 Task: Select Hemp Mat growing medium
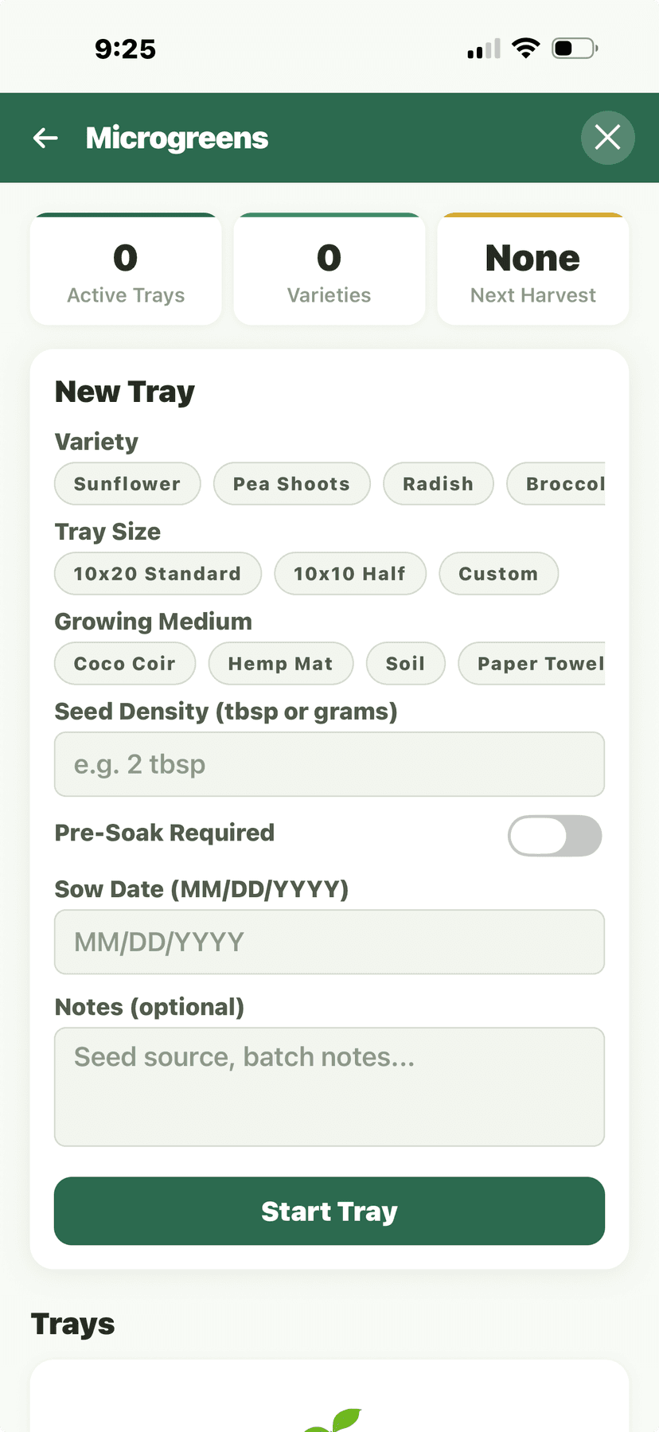click(x=280, y=663)
